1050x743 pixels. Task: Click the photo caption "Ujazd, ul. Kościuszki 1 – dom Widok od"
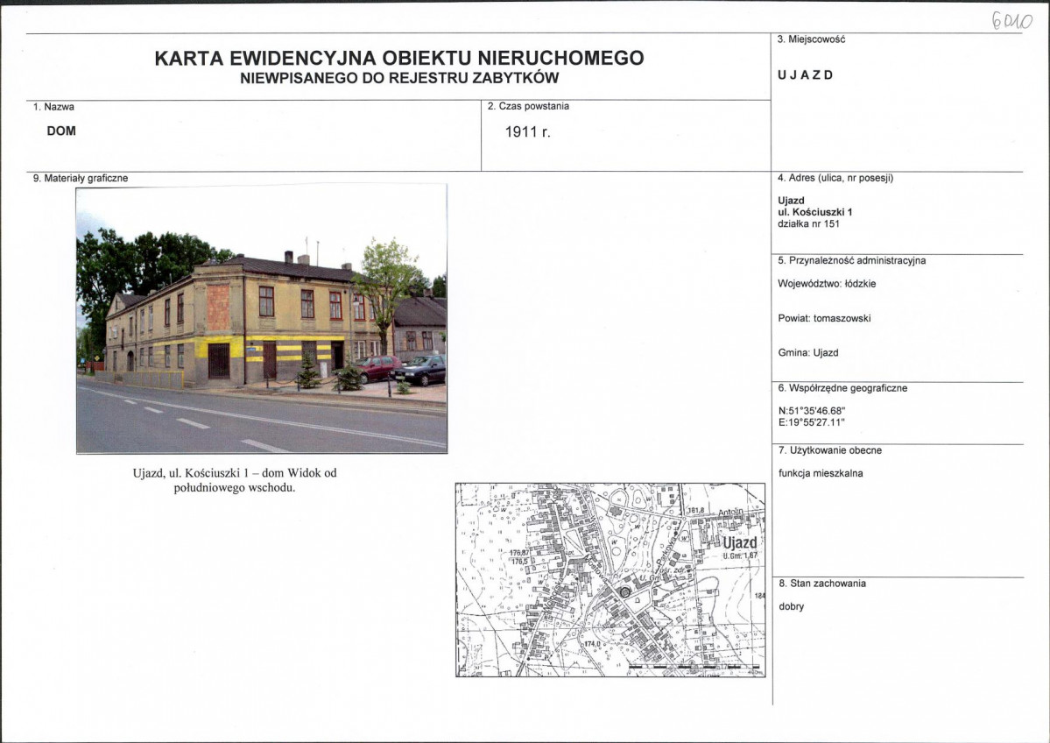click(x=235, y=473)
